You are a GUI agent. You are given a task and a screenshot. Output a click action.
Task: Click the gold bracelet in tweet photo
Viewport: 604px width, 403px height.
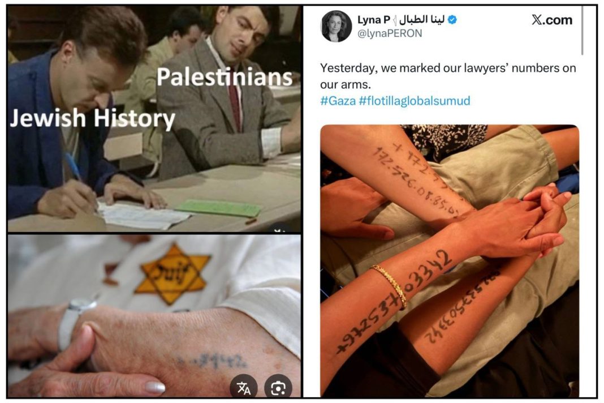pyautogui.click(x=390, y=285)
